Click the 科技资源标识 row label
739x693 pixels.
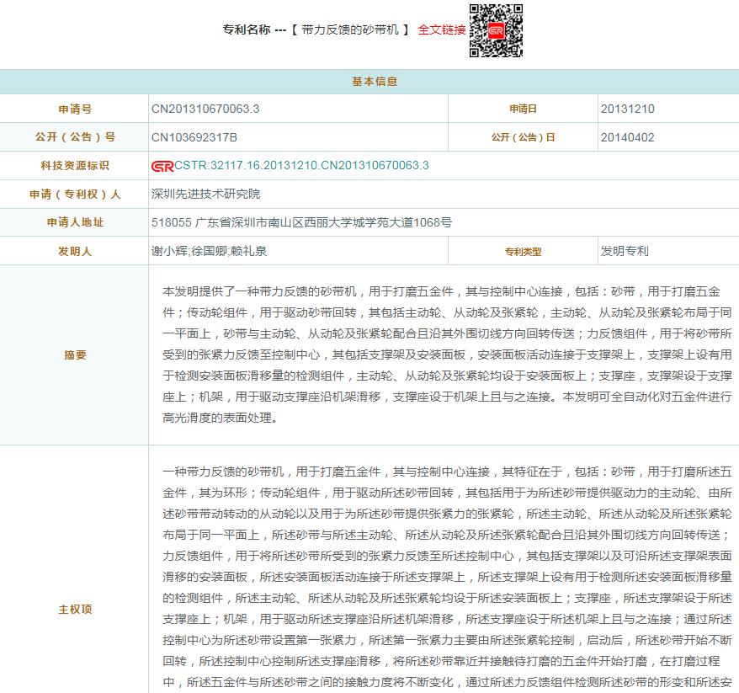coord(75,166)
